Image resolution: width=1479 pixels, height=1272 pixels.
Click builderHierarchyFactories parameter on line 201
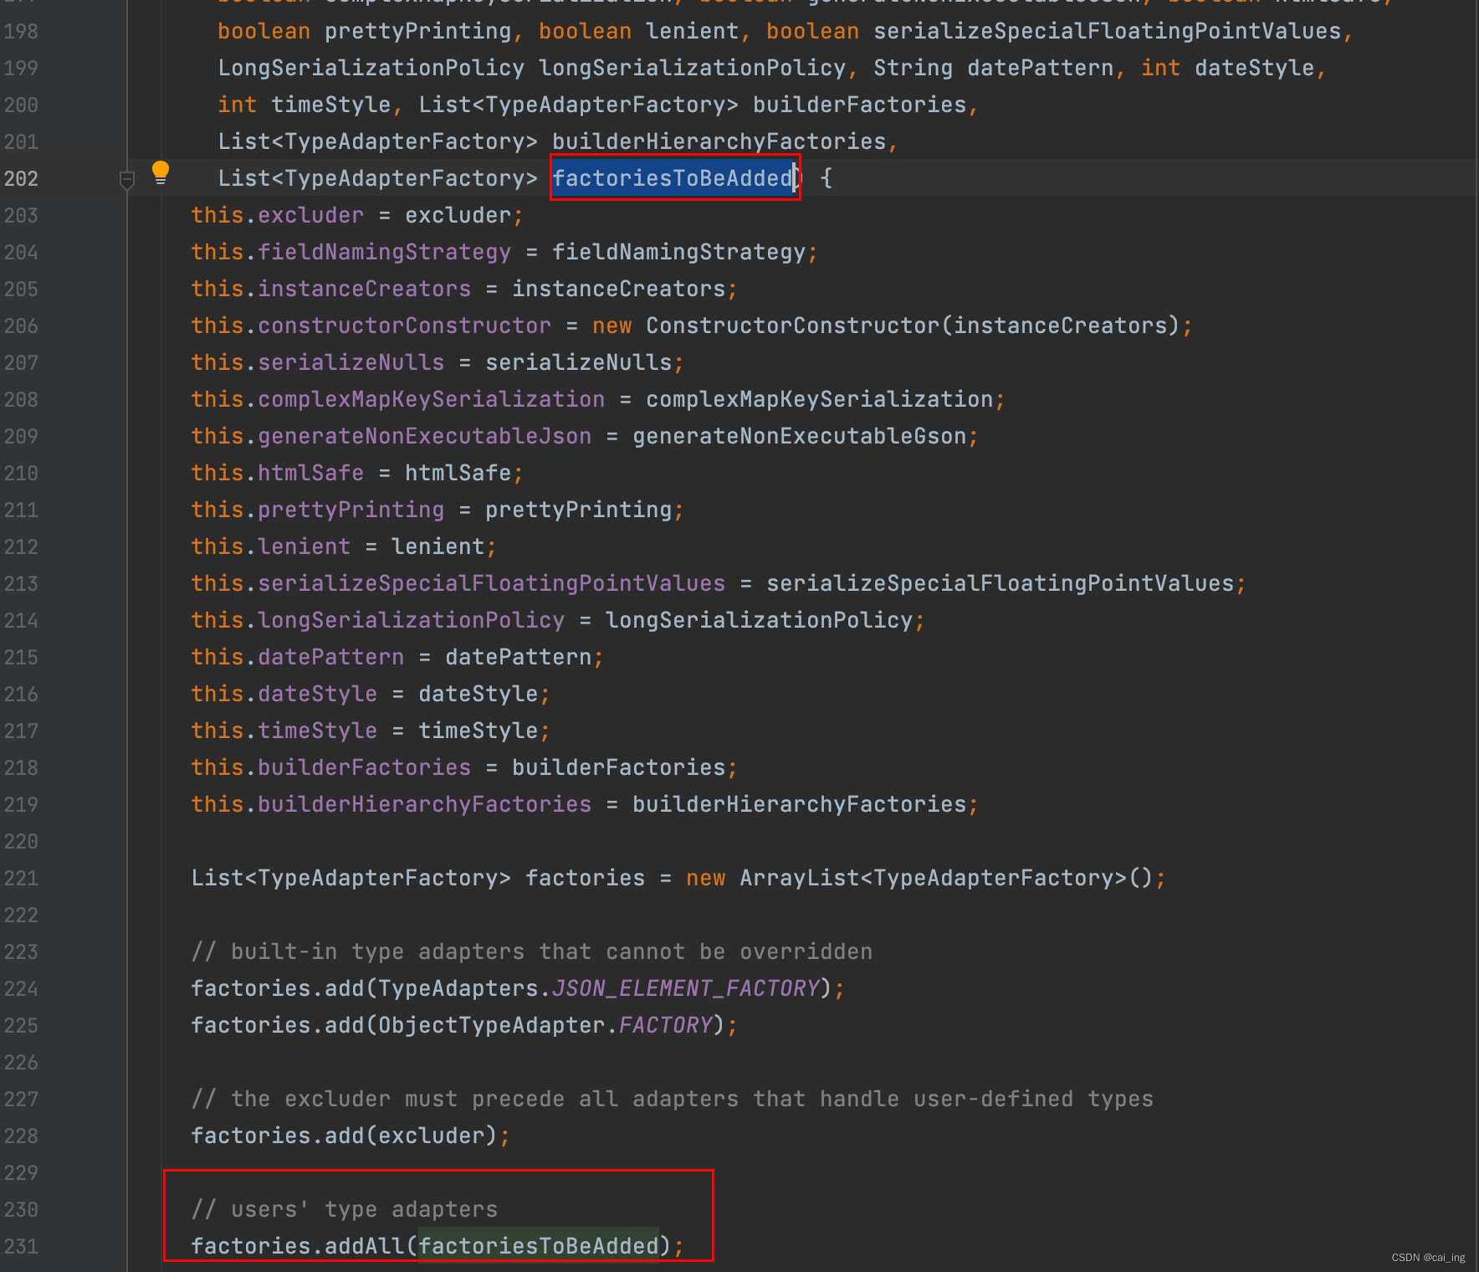point(719,141)
